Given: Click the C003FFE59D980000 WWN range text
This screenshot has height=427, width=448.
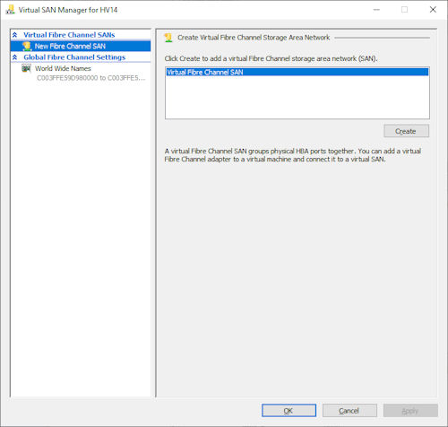Looking at the screenshot, I should coord(90,78).
